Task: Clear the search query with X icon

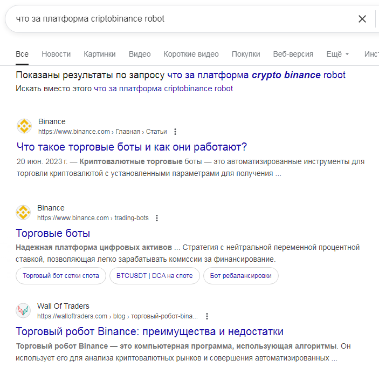Action: [x=362, y=19]
